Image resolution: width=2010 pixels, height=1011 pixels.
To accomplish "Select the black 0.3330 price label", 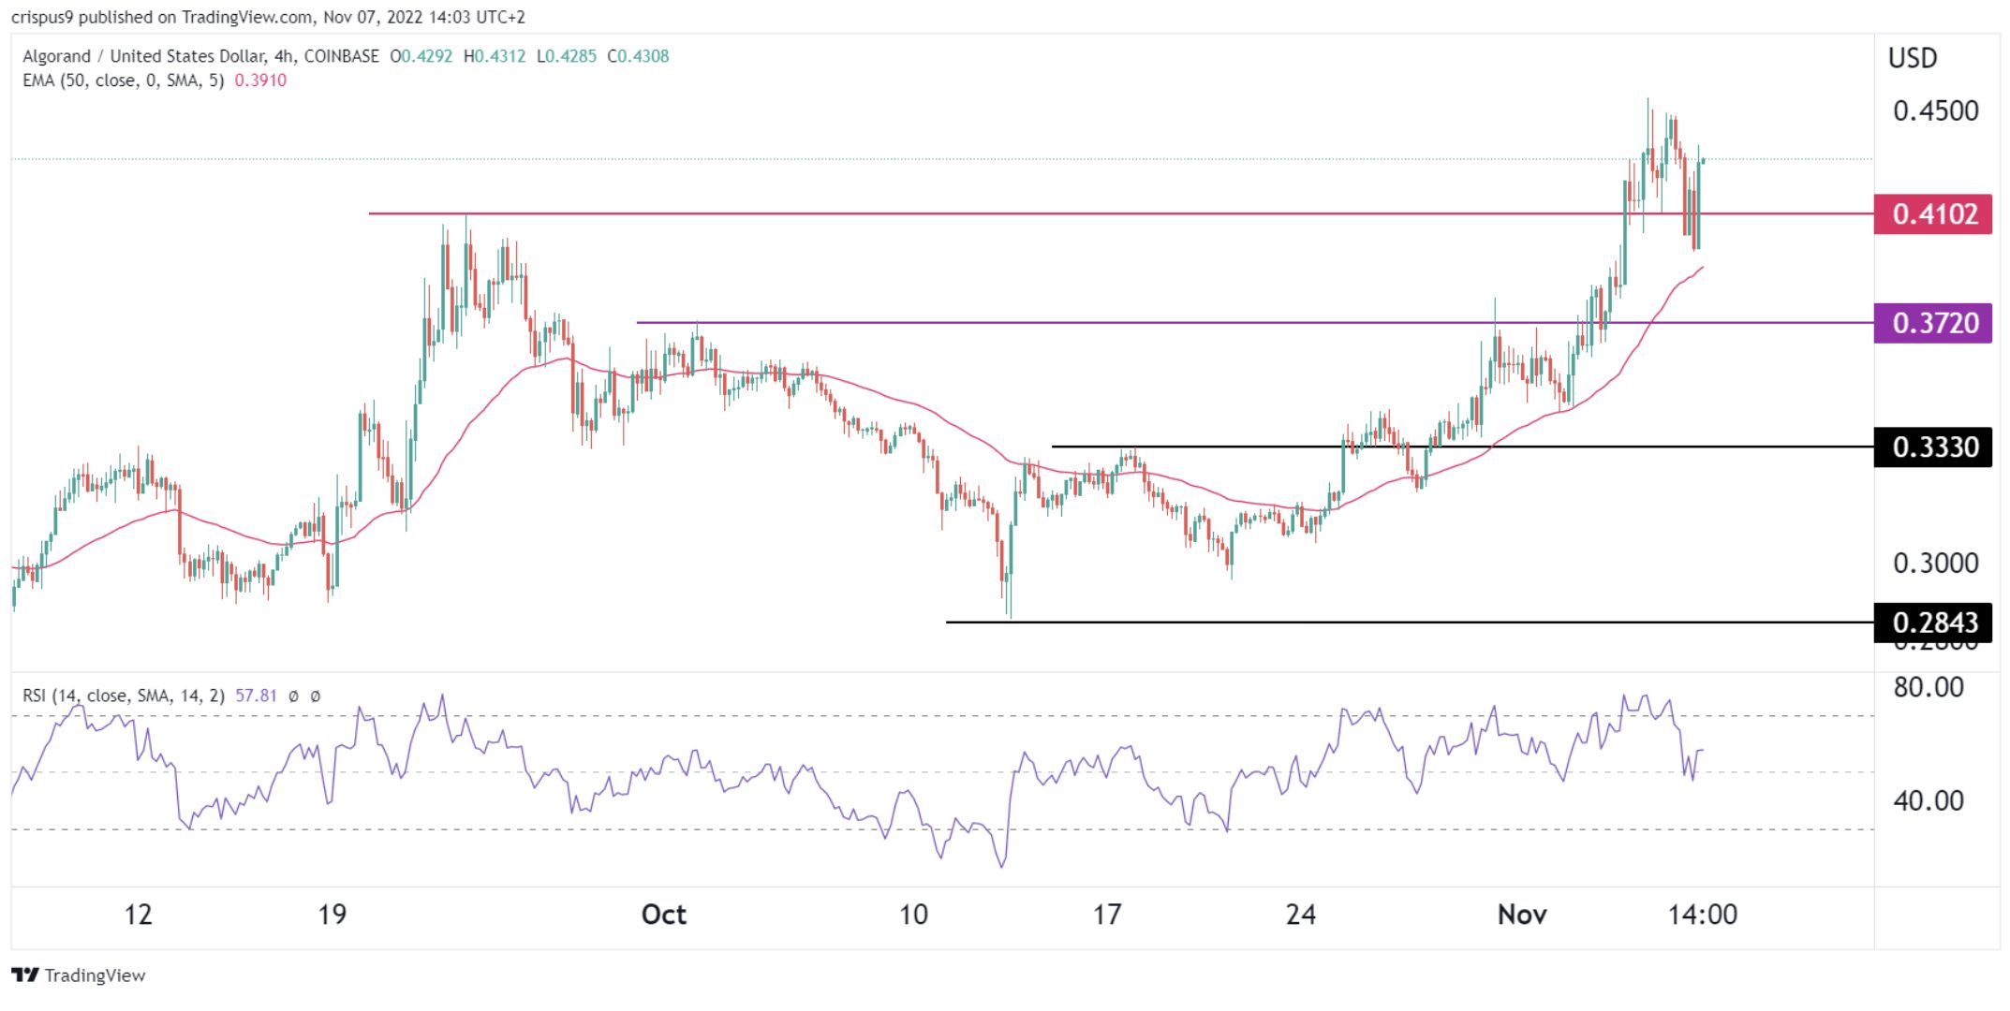I will point(1933,447).
